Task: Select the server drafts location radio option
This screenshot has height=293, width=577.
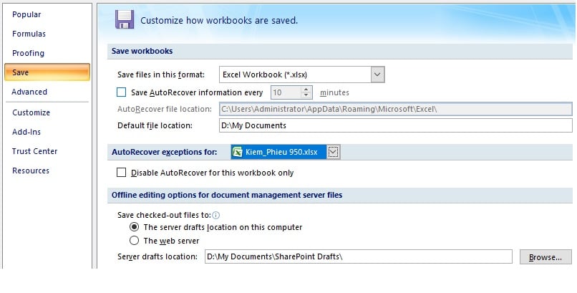Action: pyautogui.click(x=134, y=227)
